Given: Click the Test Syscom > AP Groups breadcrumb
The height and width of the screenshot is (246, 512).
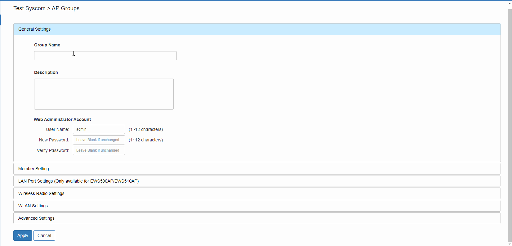Looking at the screenshot, I should pyautogui.click(x=46, y=8).
